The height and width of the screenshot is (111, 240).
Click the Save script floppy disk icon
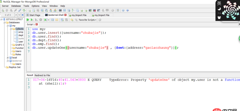point(52,20)
